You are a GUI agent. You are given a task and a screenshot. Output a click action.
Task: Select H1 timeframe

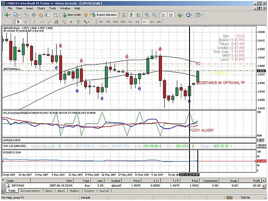coord(130,22)
